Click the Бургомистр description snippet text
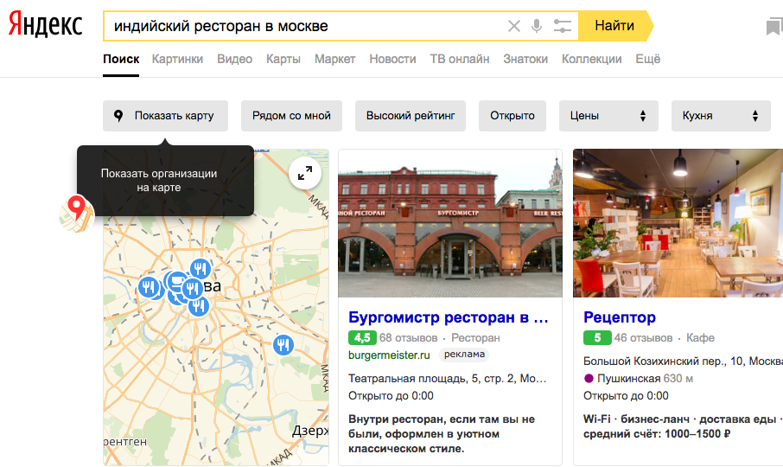Image resolution: width=783 pixels, height=467 pixels. tap(442, 433)
